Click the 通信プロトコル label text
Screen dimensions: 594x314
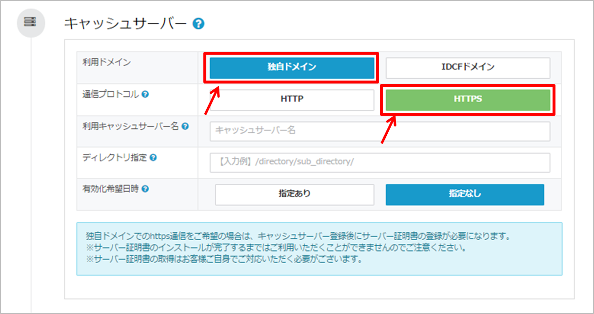point(111,94)
